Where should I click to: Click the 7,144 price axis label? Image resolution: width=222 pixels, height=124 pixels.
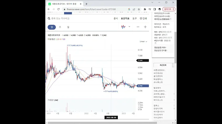pos(142,60)
